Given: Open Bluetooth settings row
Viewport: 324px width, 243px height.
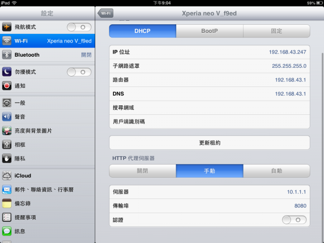Looking at the screenshot, I should pos(47,55).
